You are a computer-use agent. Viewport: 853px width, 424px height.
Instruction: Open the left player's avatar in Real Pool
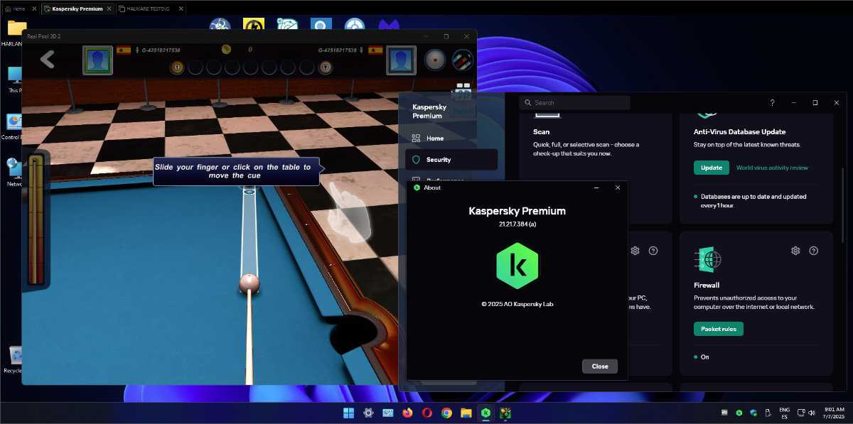(97, 60)
